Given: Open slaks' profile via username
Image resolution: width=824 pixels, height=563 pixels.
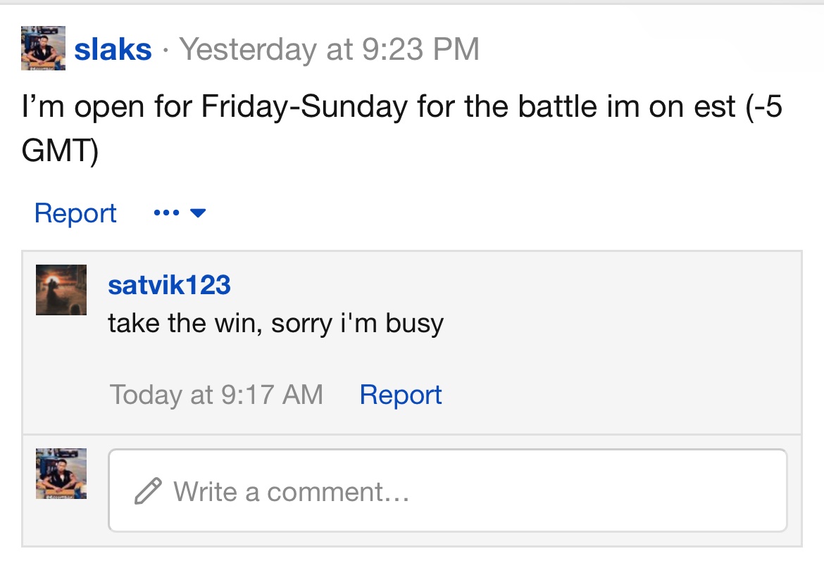Looking at the screenshot, I should (x=113, y=49).
